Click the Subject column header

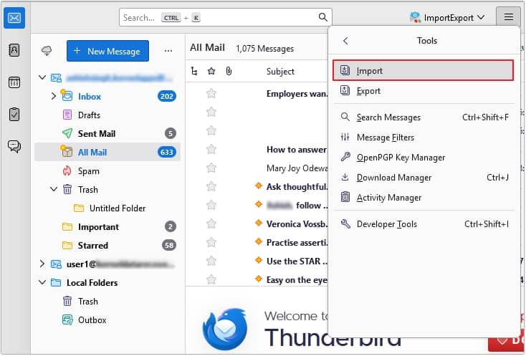tap(280, 72)
